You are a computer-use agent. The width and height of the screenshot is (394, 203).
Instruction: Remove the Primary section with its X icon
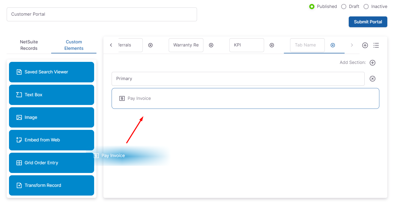372,79
